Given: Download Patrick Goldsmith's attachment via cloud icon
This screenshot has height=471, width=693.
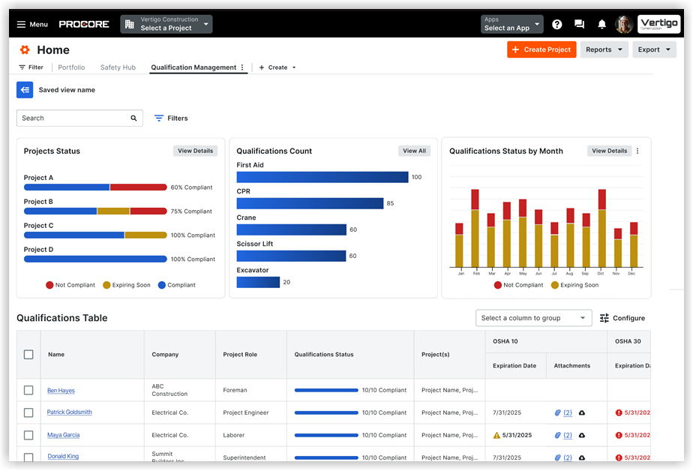Looking at the screenshot, I should click(x=583, y=412).
